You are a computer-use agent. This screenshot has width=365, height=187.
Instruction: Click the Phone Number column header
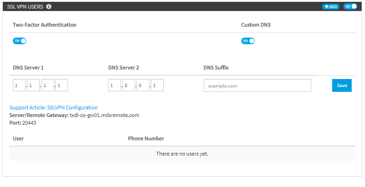[146, 138]
